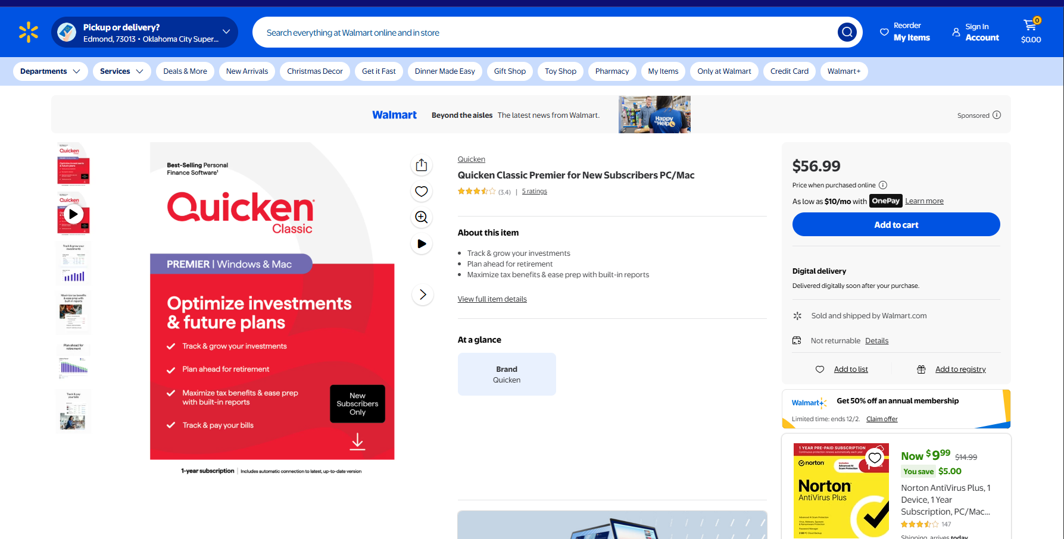Open Toy Shop

pyautogui.click(x=560, y=71)
